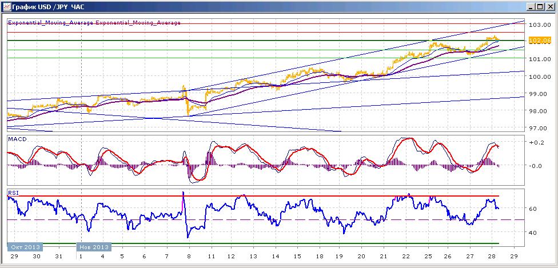Click date 12 on the time axis
The image size is (558, 268).
tap(231, 256)
